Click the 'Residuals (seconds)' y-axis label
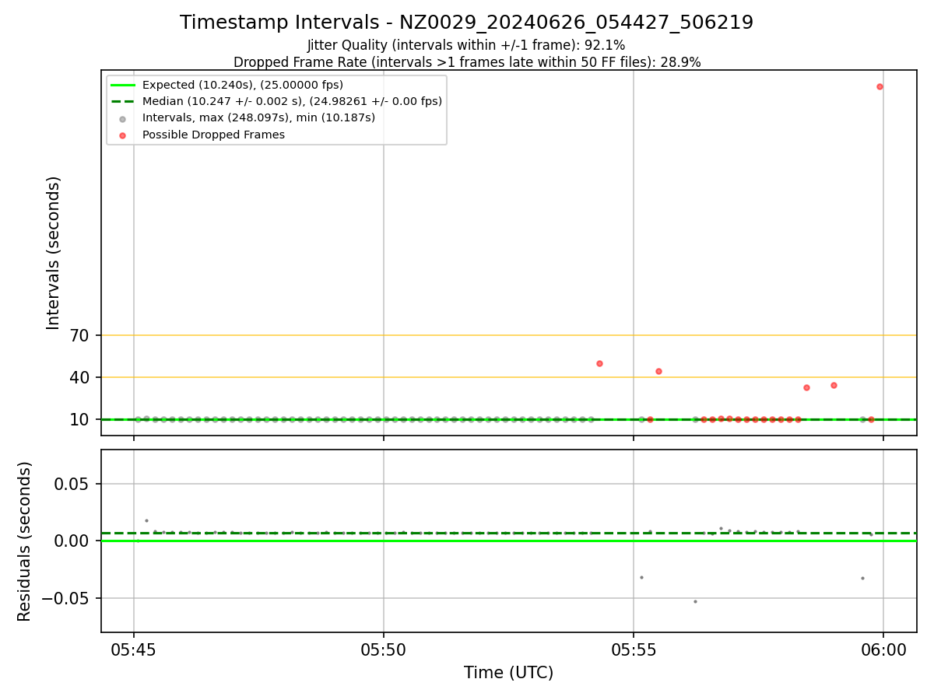The image size is (934, 700). coord(25,541)
